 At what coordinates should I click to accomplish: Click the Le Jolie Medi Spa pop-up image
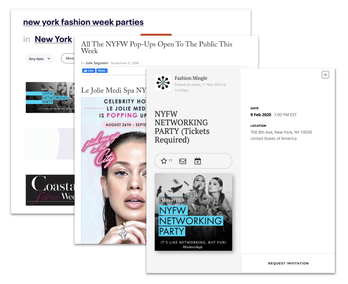[114, 170]
